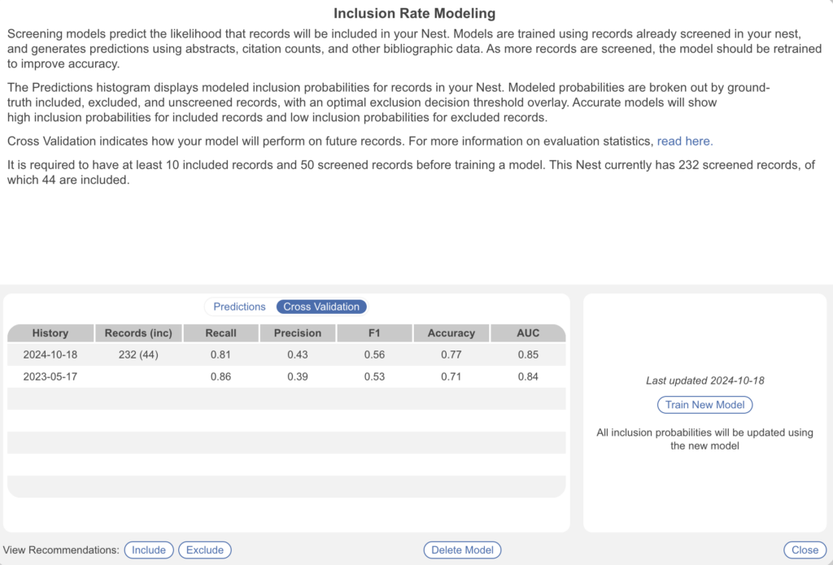
Task: Click the Train New Model button
Action: tap(704, 404)
